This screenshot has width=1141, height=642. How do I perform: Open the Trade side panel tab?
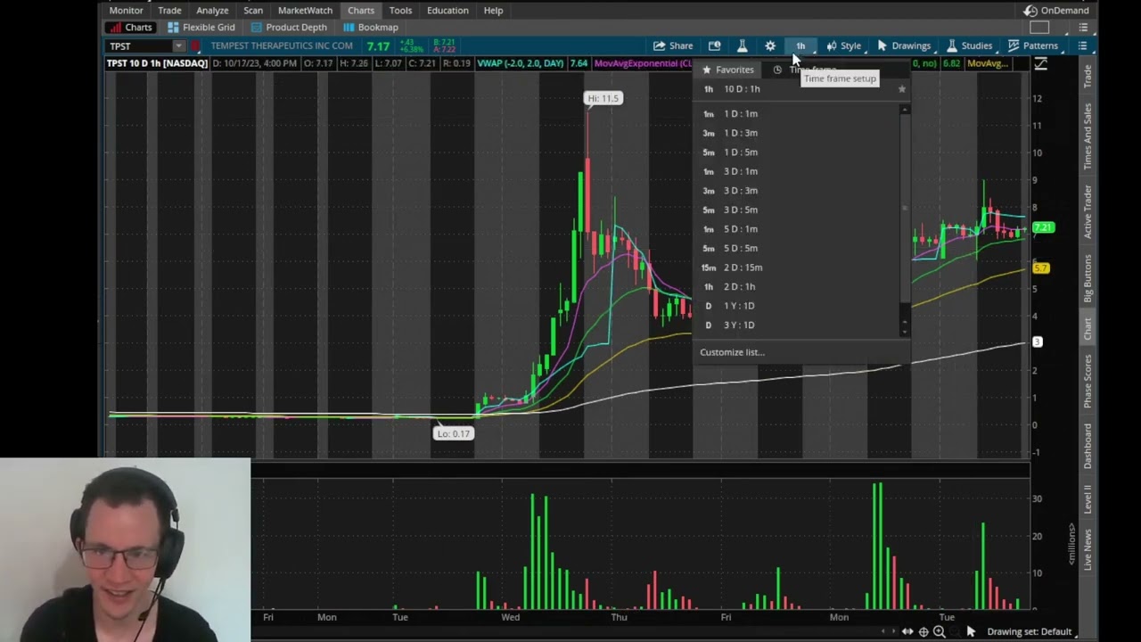(1088, 76)
